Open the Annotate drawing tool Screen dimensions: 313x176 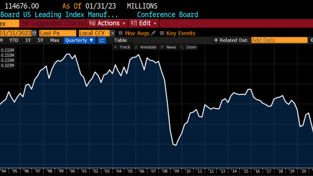(x=145, y=47)
